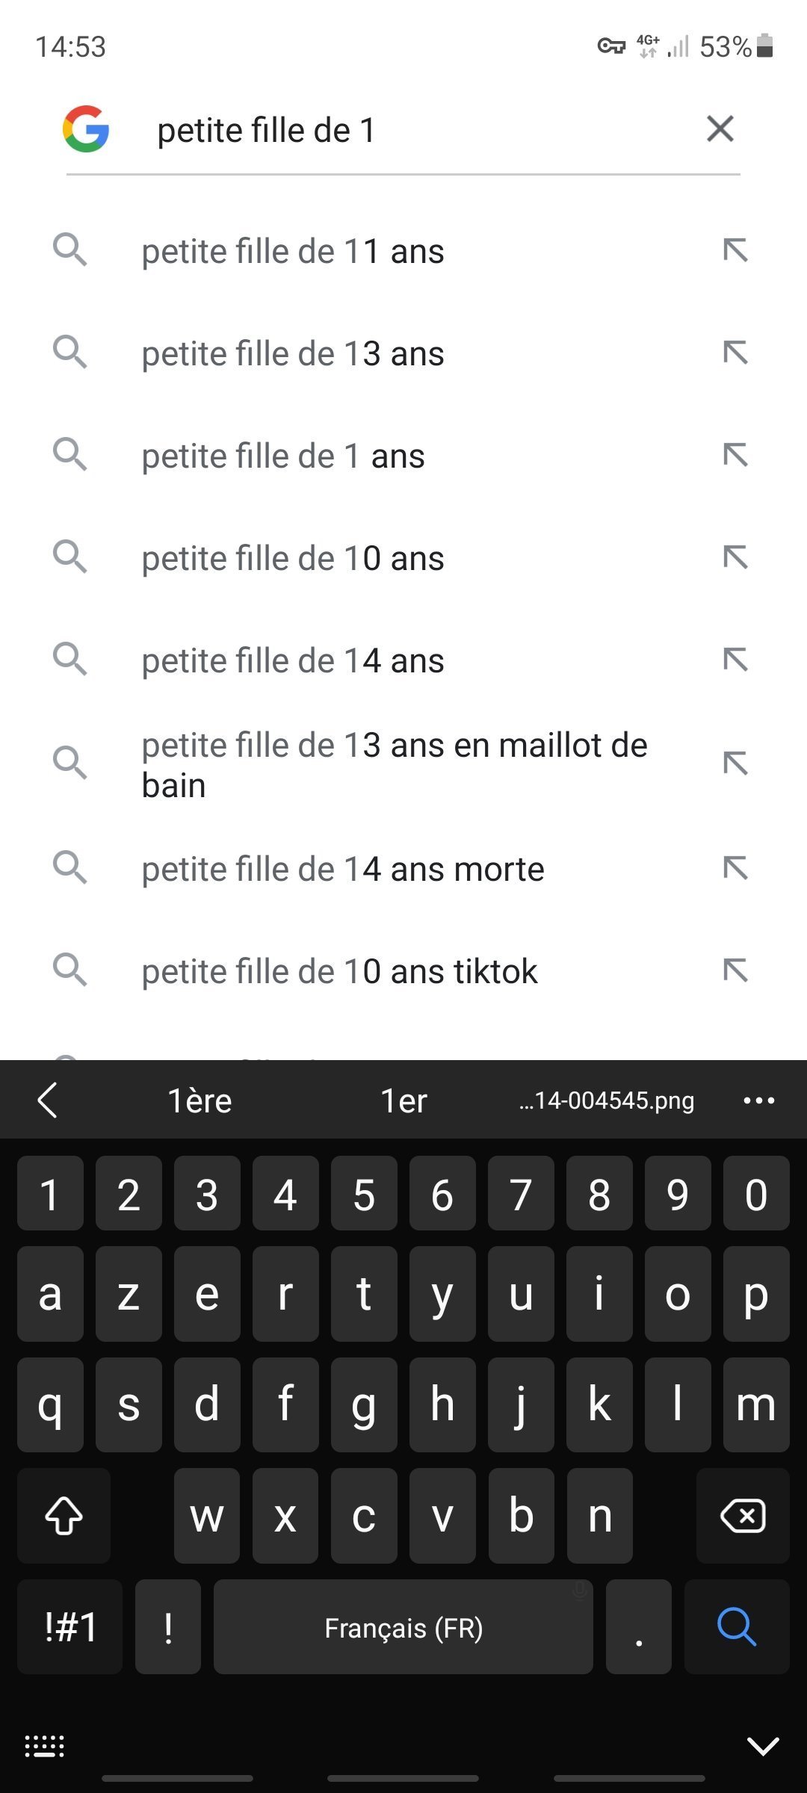The height and width of the screenshot is (1793, 807).
Task: Paste the clipboard .png suggestion
Action: pos(607,1100)
